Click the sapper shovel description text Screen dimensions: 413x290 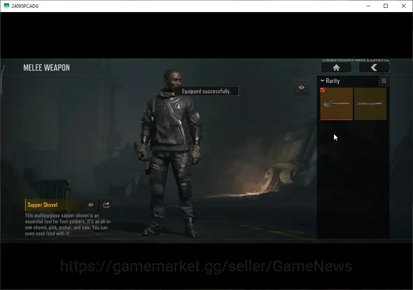tap(68, 225)
